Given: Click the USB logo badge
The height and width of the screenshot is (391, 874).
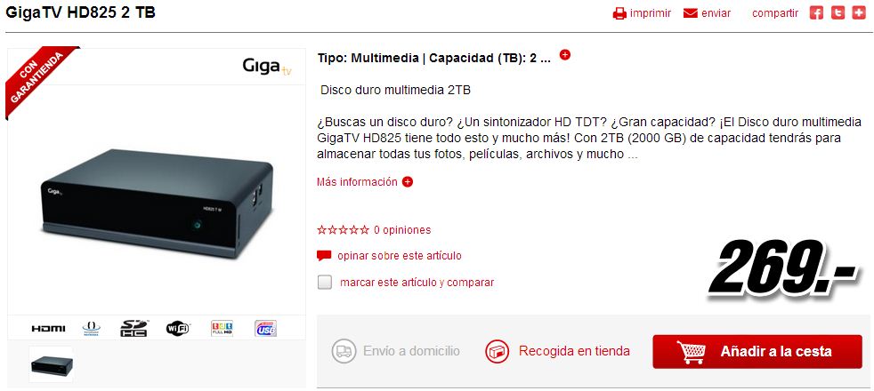Looking at the screenshot, I should coord(266,328).
